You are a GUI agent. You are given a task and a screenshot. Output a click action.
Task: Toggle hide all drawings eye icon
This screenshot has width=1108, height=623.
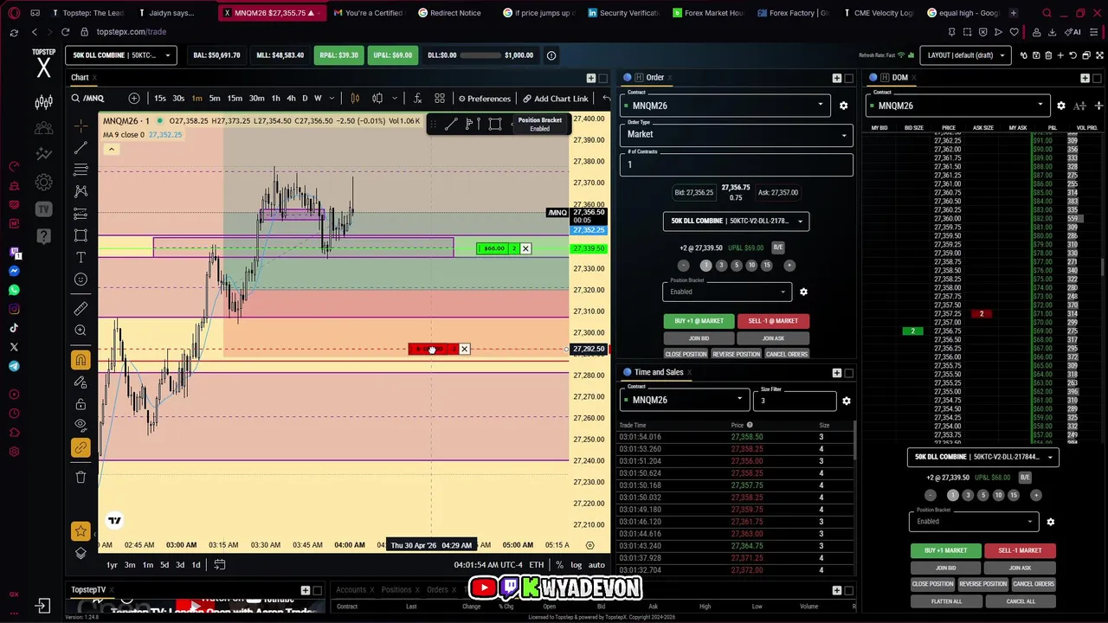click(x=81, y=426)
